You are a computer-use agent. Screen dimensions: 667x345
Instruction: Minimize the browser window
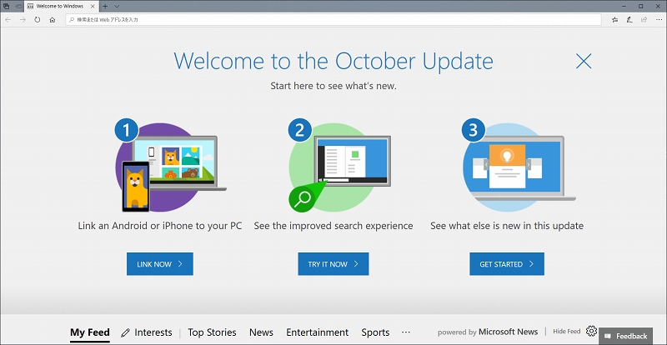coord(624,7)
